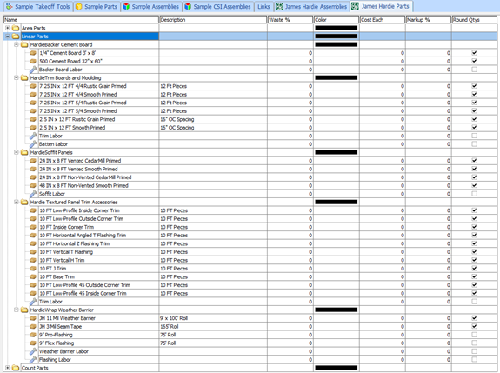Check Round Qtys for Flashing Labor

pyautogui.click(x=474, y=360)
